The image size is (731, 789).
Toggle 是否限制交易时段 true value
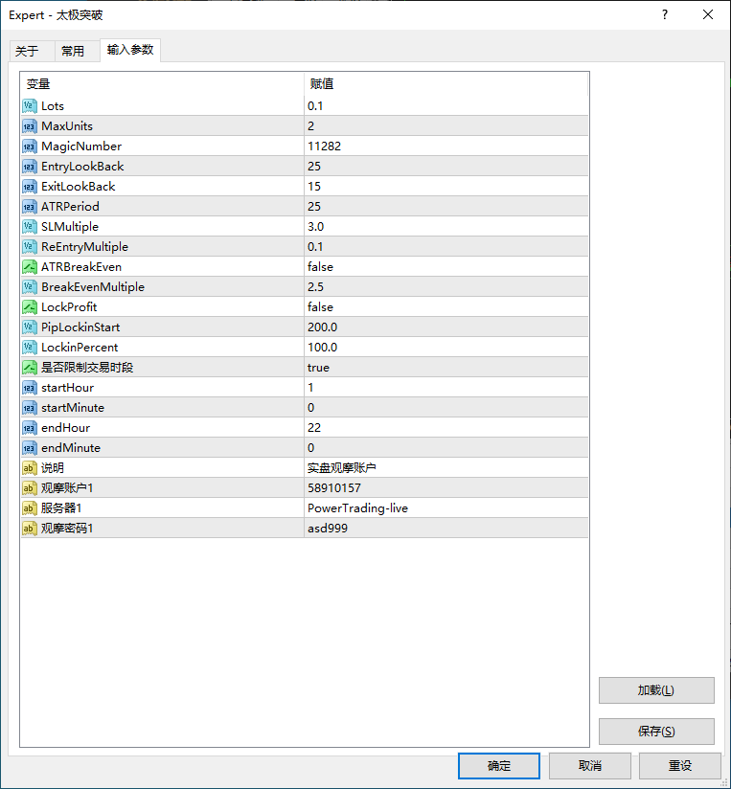point(446,368)
